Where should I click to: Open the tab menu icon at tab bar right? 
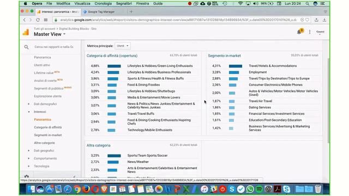325,11
